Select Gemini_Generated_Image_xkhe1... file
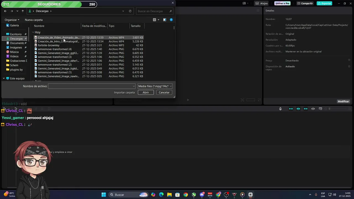Image resolution: width=354 pixels, height=199 pixels. tap(89, 61)
